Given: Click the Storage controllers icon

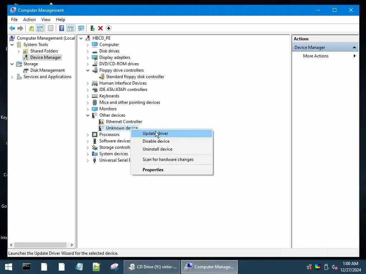Looking at the screenshot, I should (95, 147).
